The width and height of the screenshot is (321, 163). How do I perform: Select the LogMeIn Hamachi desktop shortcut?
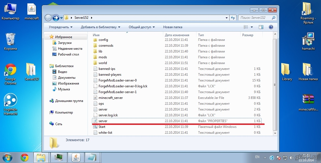10,104
